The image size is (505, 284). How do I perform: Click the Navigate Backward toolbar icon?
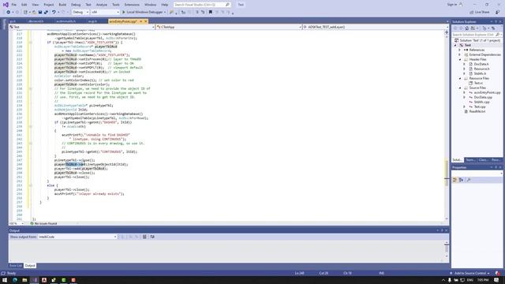click(8, 13)
